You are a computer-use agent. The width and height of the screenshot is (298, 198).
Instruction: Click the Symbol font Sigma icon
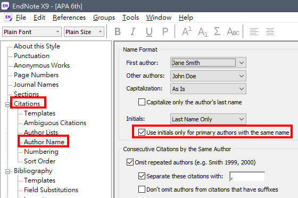point(217,31)
